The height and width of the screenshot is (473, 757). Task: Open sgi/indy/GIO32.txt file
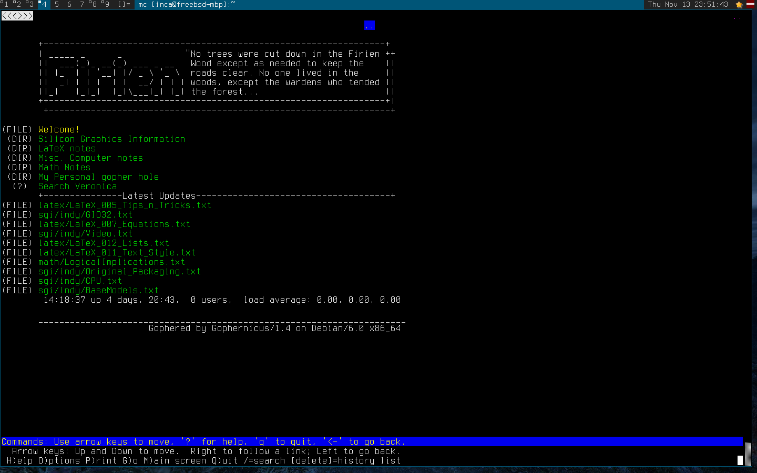(85, 214)
